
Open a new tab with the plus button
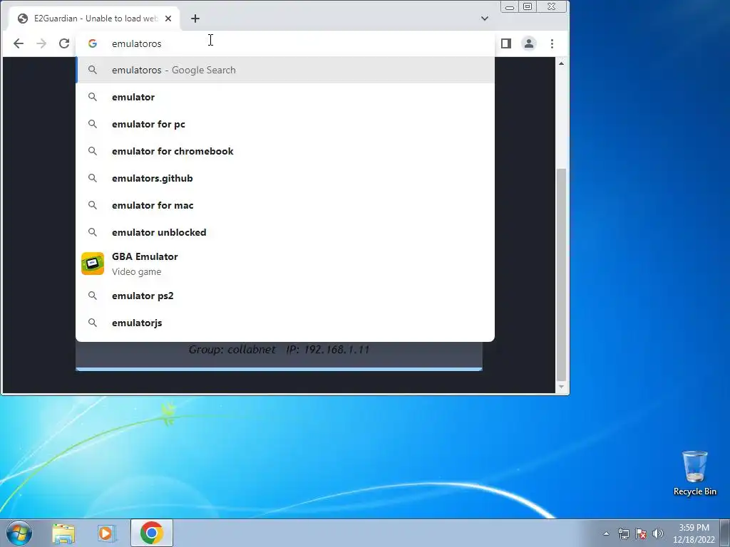[x=195, y=19]
